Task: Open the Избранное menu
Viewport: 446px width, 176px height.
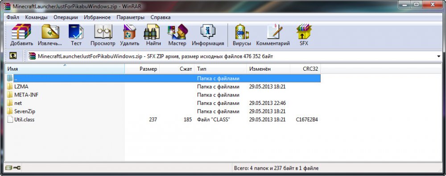Action: 97,17
